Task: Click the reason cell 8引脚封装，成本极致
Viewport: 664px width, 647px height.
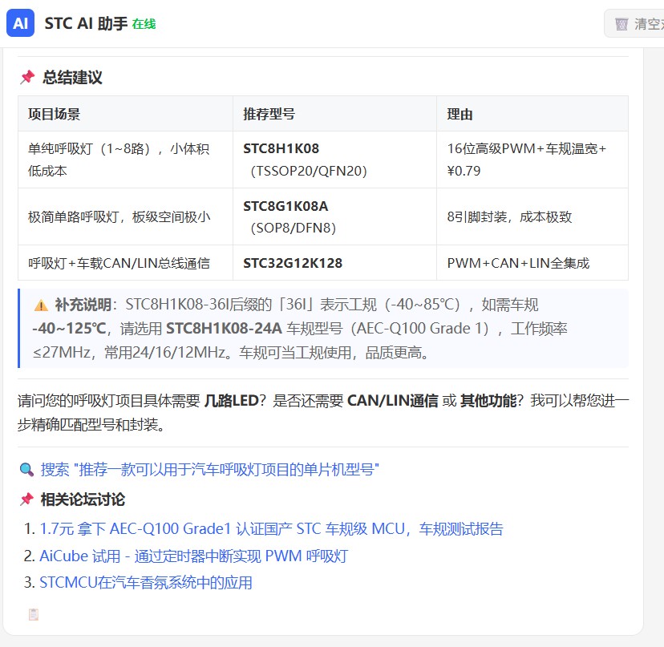Action: pos(532,216)
